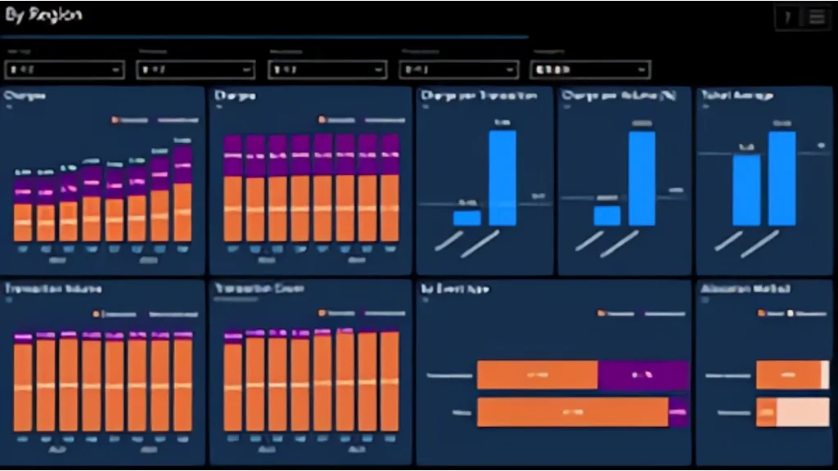
Task: Open the first filter dropdown
Action: coord(64,70)
